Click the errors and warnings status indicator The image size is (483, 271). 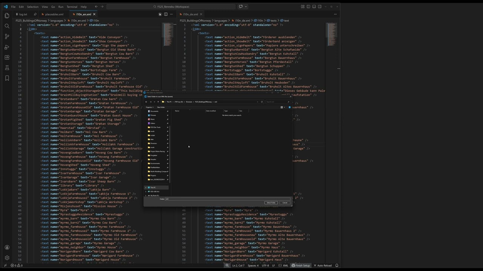[x=17, y=265]
